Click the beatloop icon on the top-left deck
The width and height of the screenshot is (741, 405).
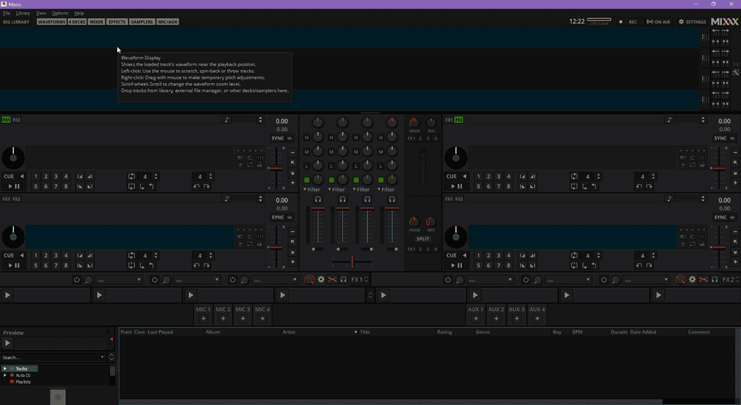pos(132,176)
